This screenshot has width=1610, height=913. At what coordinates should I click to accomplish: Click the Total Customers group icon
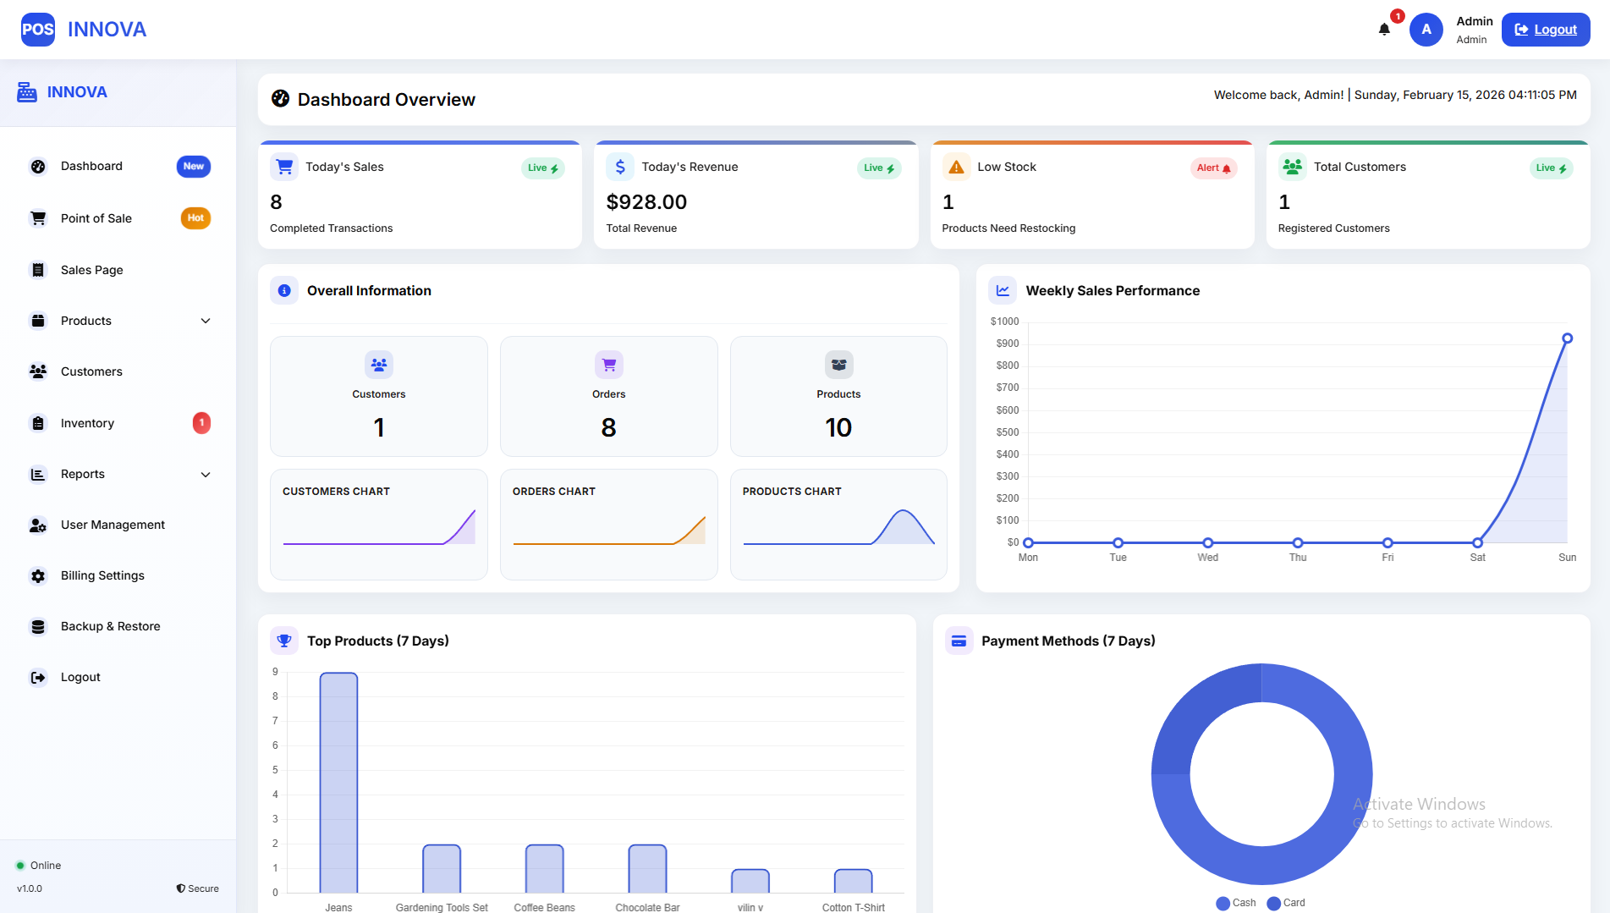click(x=1292, y=167)
